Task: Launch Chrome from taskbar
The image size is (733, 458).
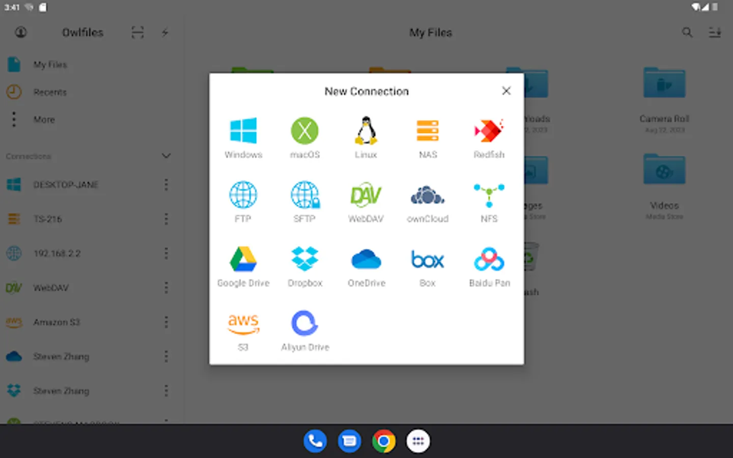Action: click(384, 441)
